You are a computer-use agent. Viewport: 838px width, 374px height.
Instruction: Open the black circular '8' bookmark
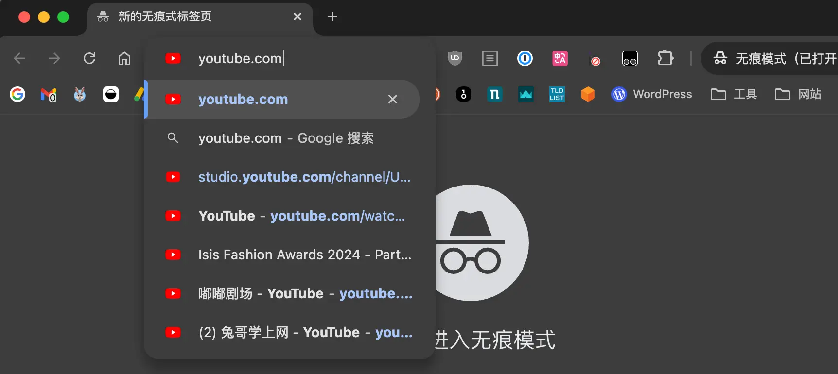click(x=464, y=94)
